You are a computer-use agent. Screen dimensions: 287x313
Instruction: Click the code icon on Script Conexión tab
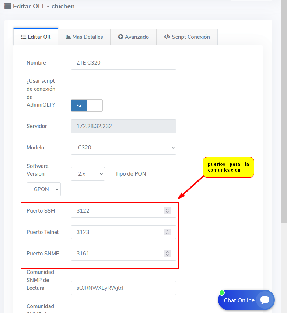[167, 37]
